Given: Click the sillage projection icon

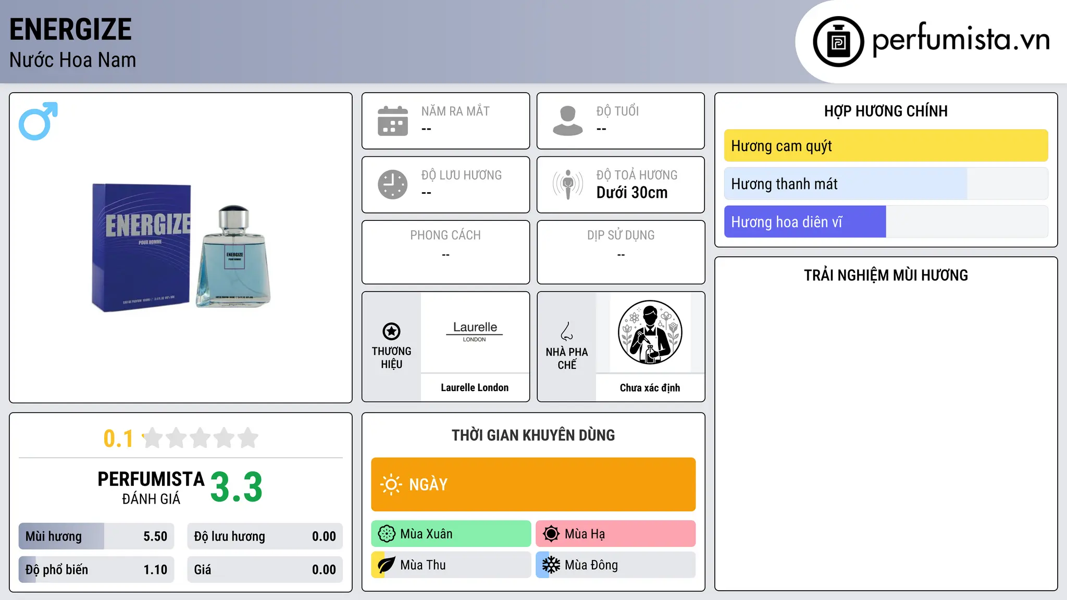Looking at the screenshot, I should coord(568,184).
